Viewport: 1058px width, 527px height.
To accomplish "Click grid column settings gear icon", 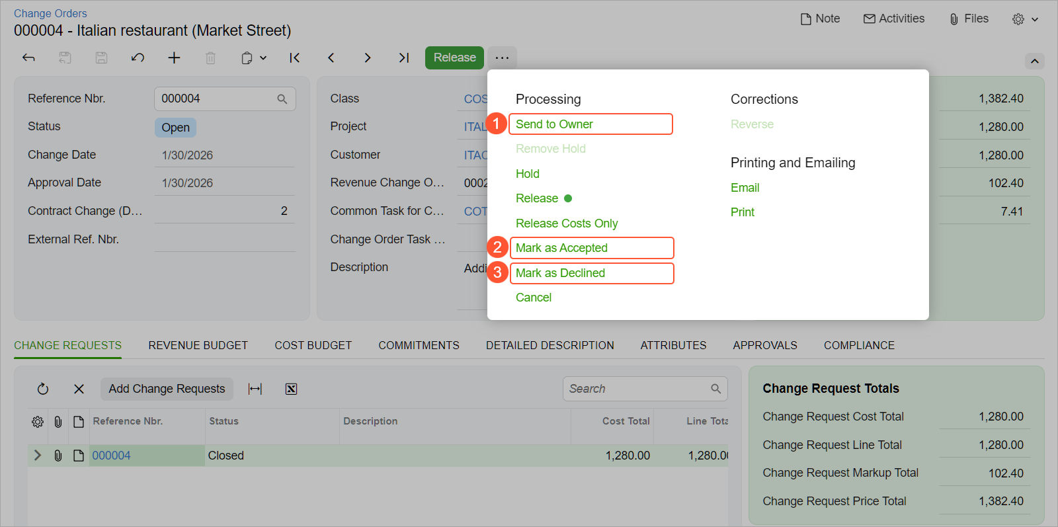I will click(x=38, y=421).
